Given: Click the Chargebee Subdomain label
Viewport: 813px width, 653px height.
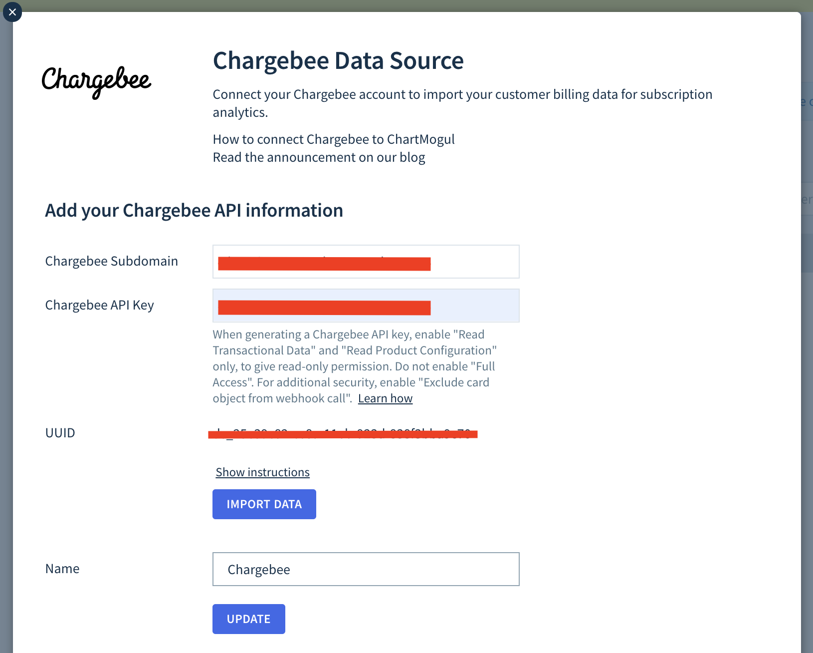Looking at the screenshot, I should pyautogui.click(x=112, y=261).
